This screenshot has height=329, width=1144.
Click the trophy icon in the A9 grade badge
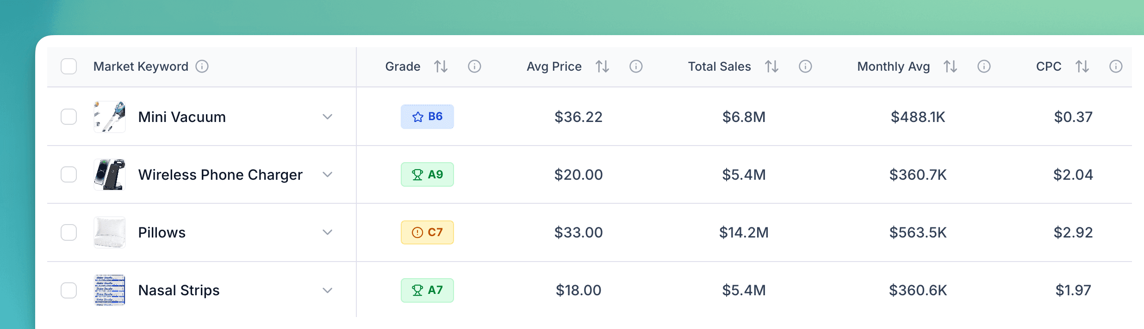pyautogui.click(x=417, y=175)
